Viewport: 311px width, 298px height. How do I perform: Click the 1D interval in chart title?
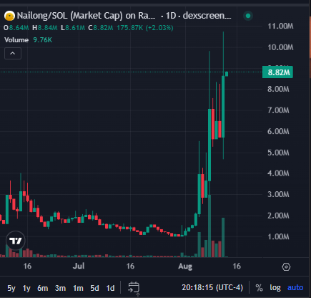coord(171,16)
